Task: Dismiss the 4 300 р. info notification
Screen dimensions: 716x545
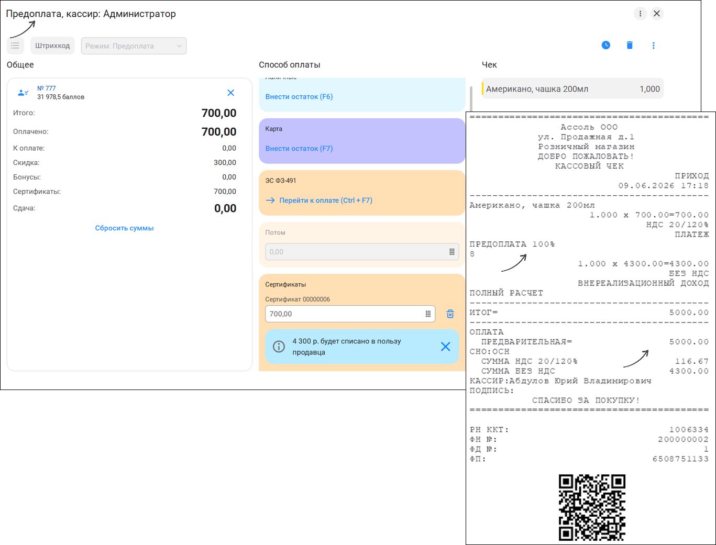Action: pos(446,347)
